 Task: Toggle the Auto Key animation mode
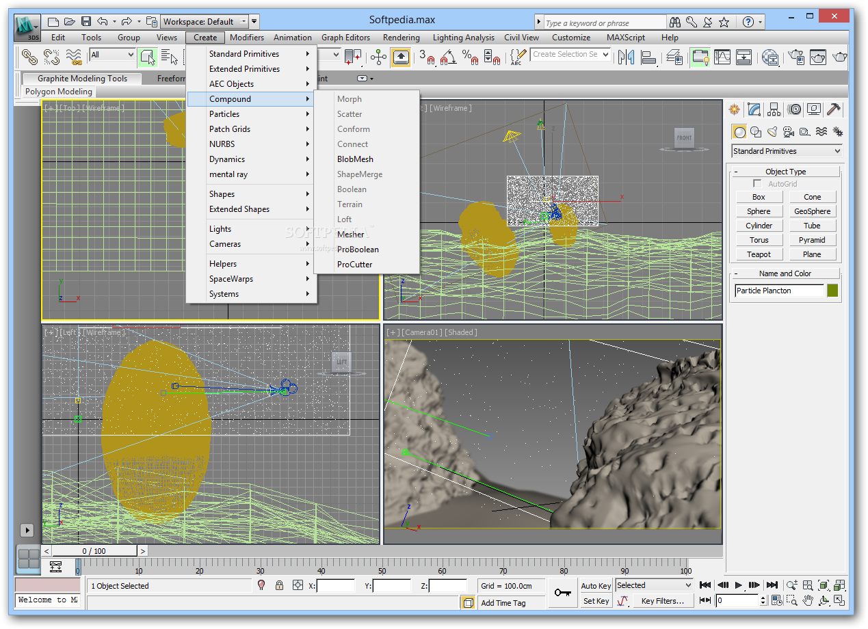(596, 586)
